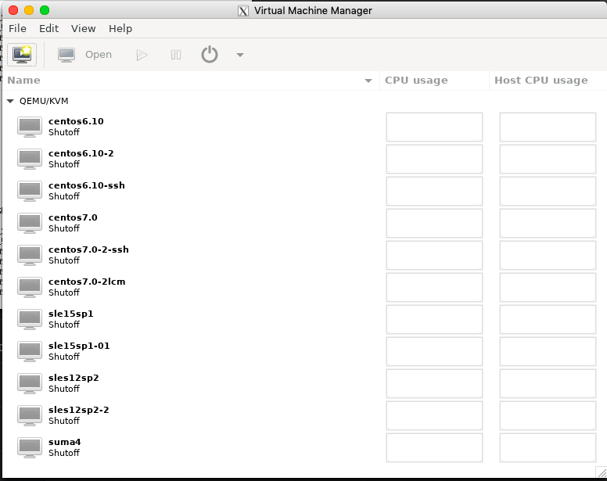Click the centos7.0-2-ssh monitor icon
The image size is (607, 481).
tap(30, 256)
